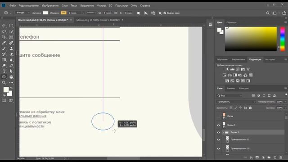
Task: Hide Прямоугольник 10 layer eye
Action: point(218,148)
